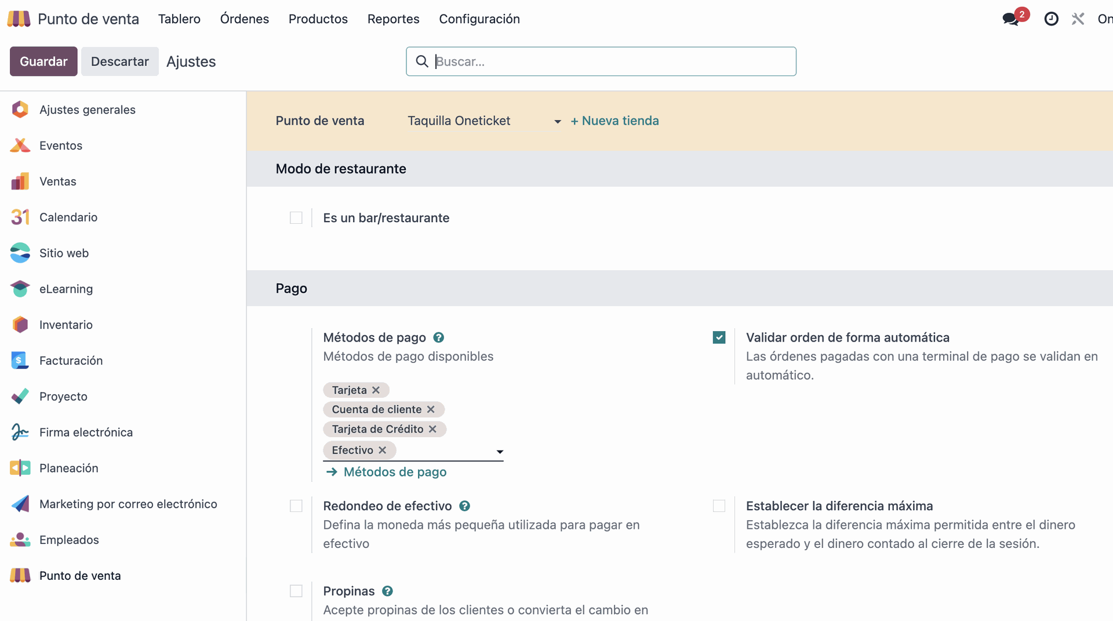Uncheck Validar orden de forma automática
Image resolution: width=1113 pixels, height=621 pixels.
point(719,337)
